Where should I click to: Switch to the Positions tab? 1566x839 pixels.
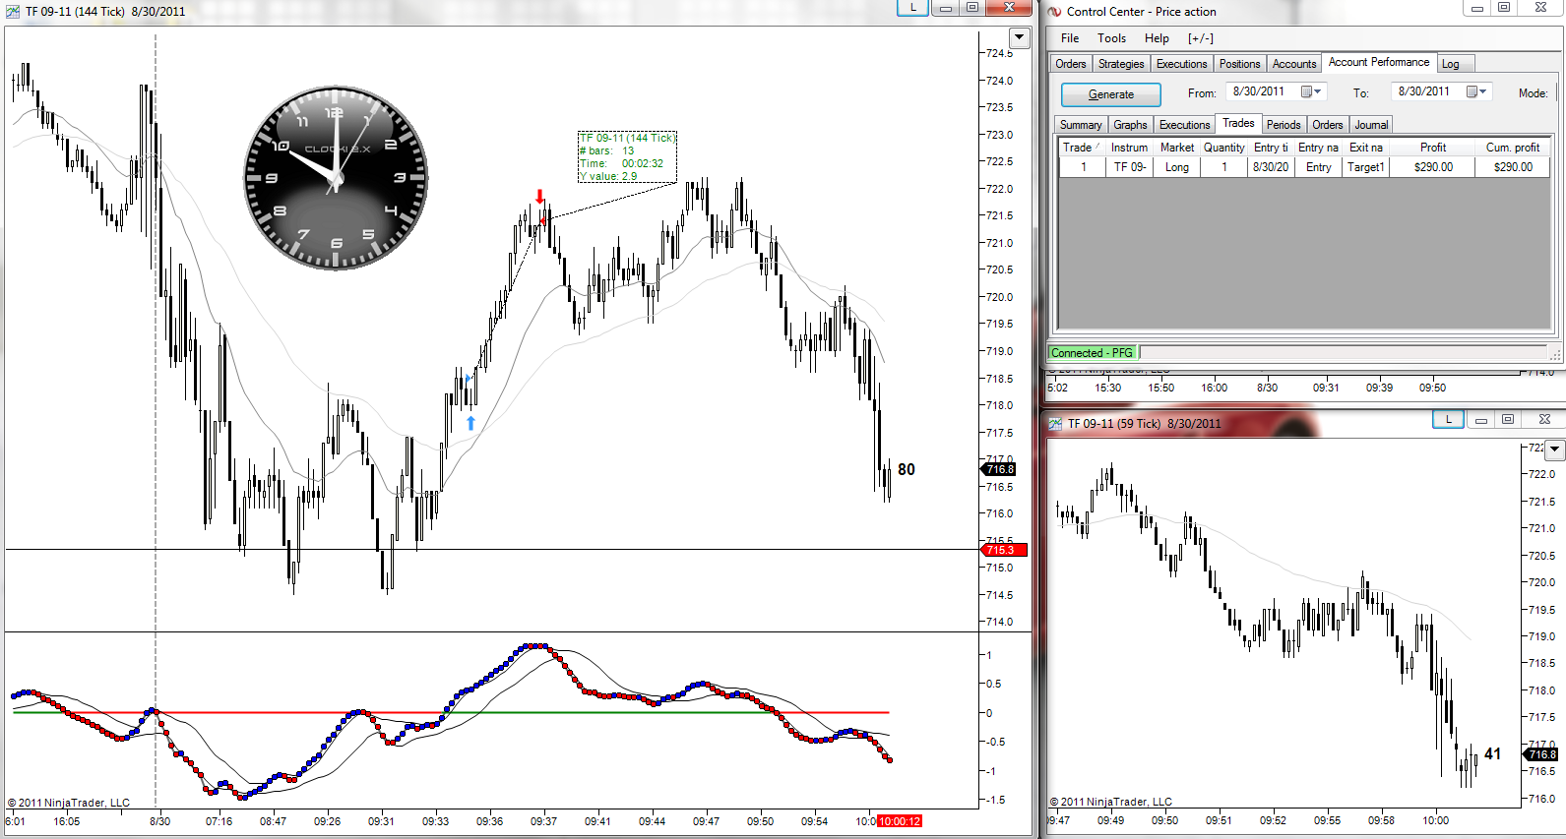pyautogui.click(x=1239, y=64)
